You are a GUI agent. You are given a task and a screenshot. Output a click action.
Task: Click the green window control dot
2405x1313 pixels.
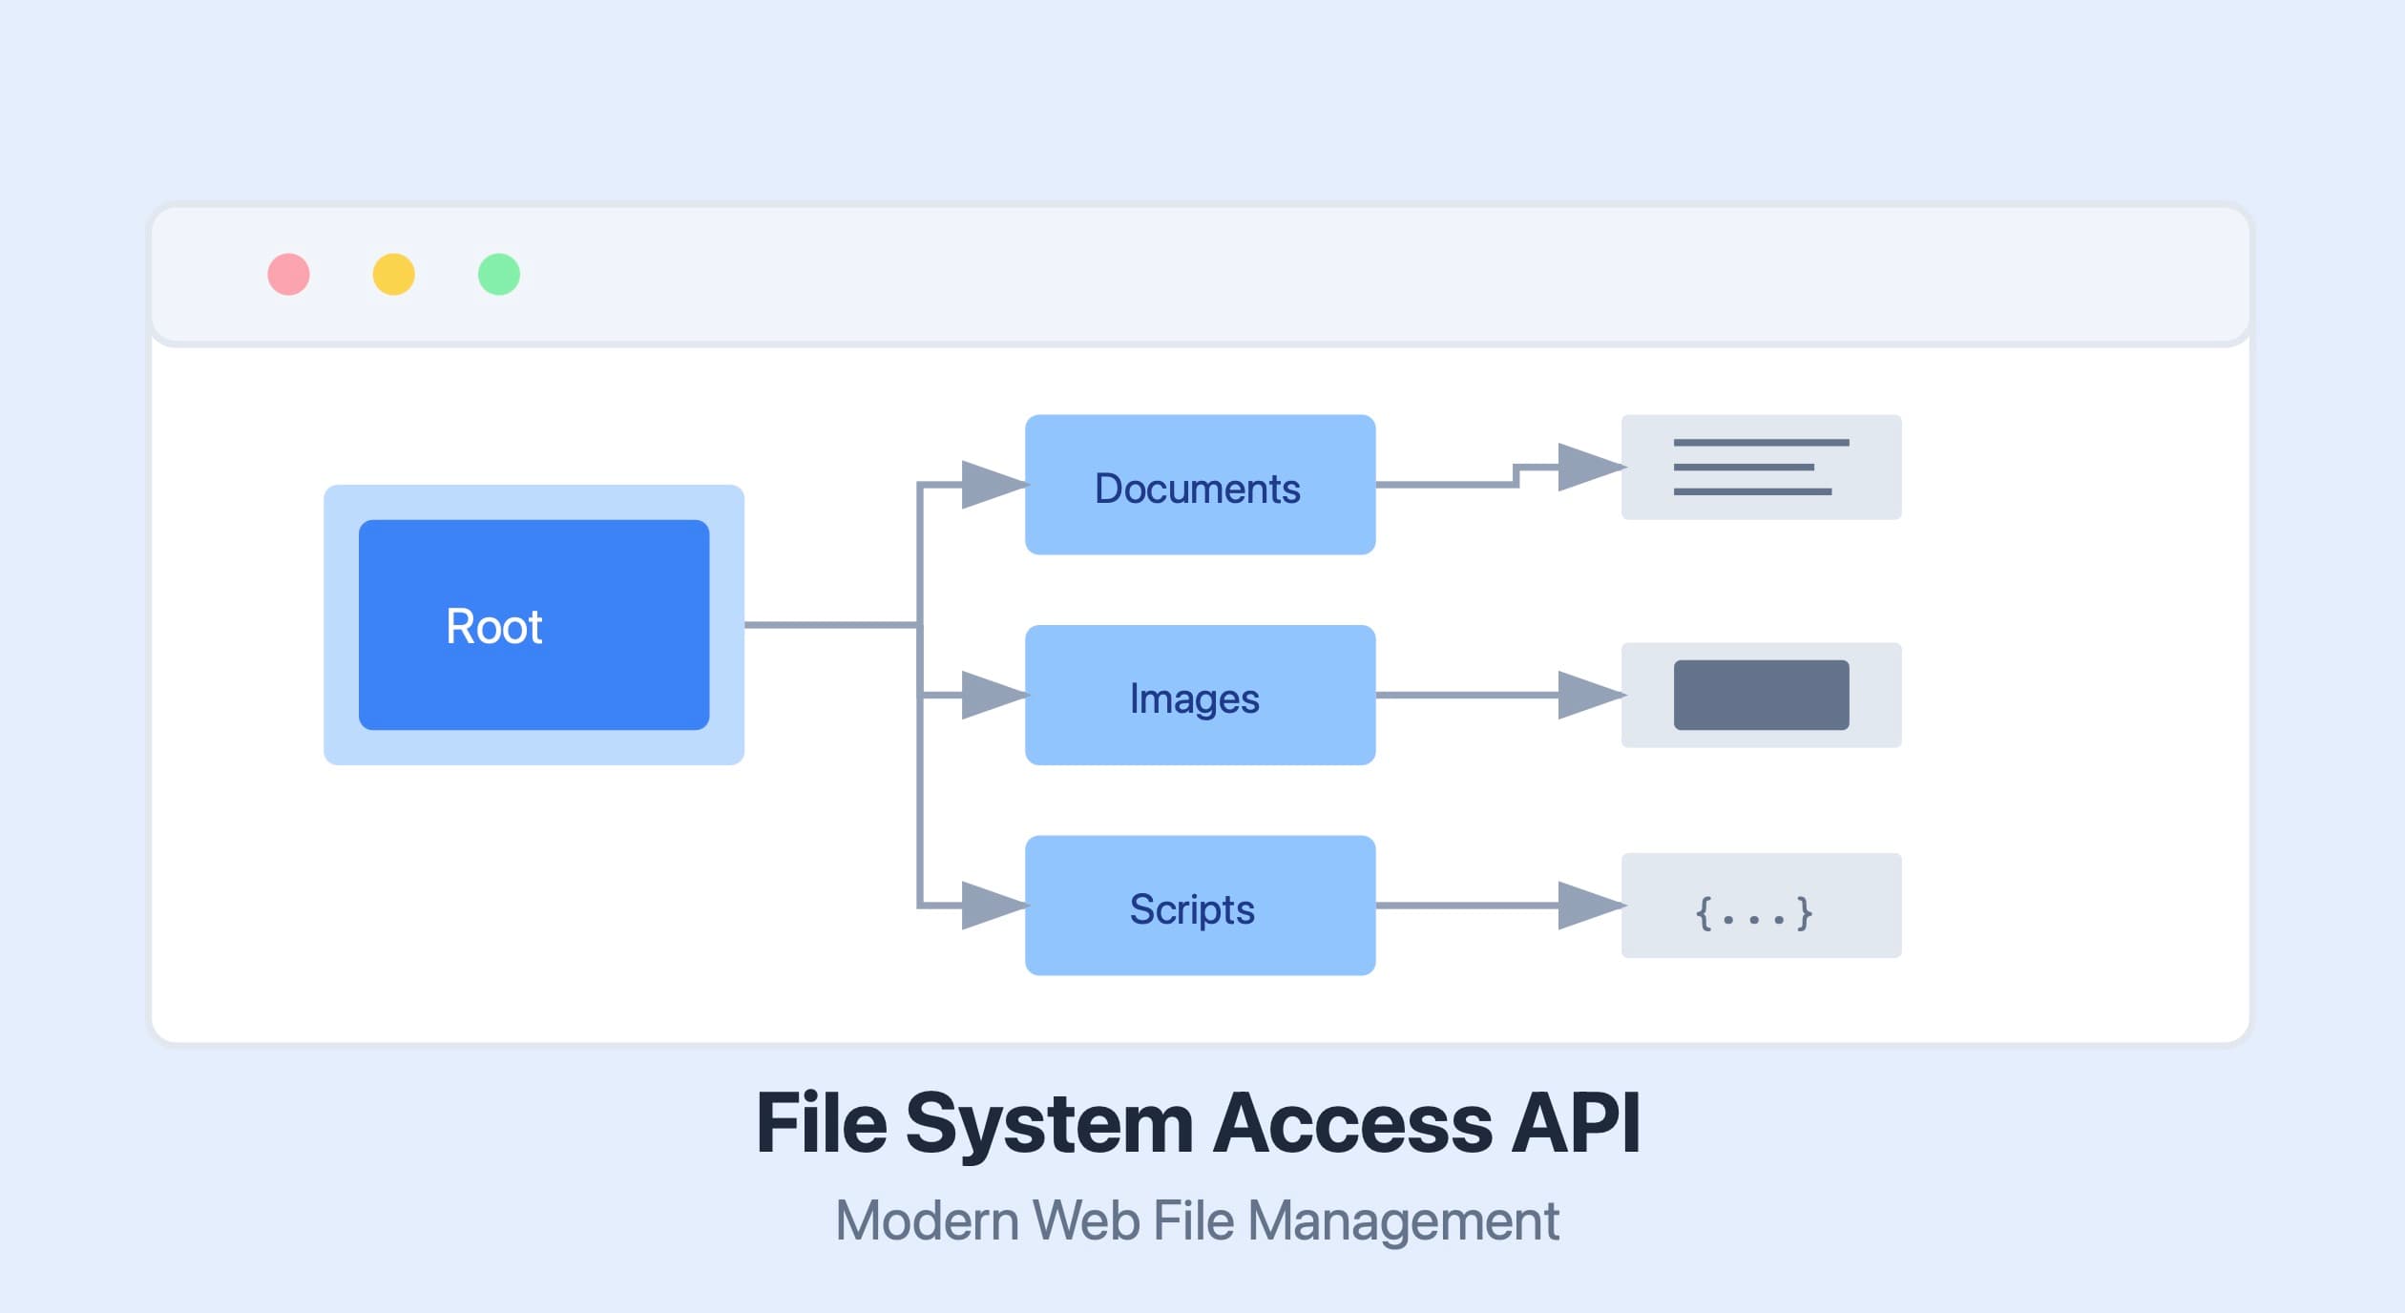(x=497, y=274)
